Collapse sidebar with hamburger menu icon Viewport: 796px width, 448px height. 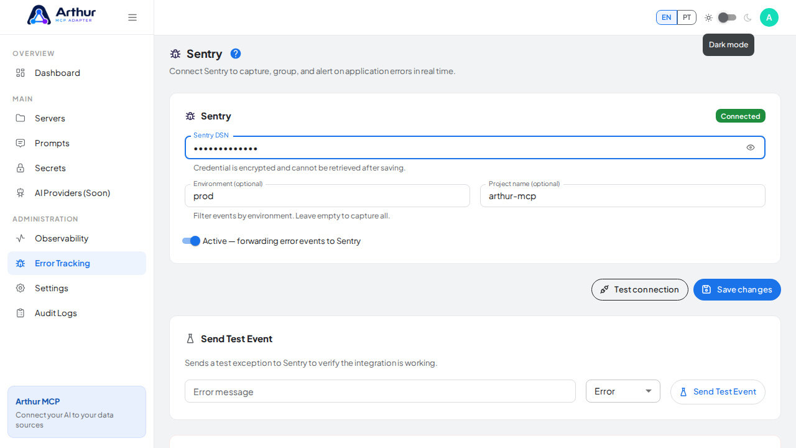pos(132,17)
